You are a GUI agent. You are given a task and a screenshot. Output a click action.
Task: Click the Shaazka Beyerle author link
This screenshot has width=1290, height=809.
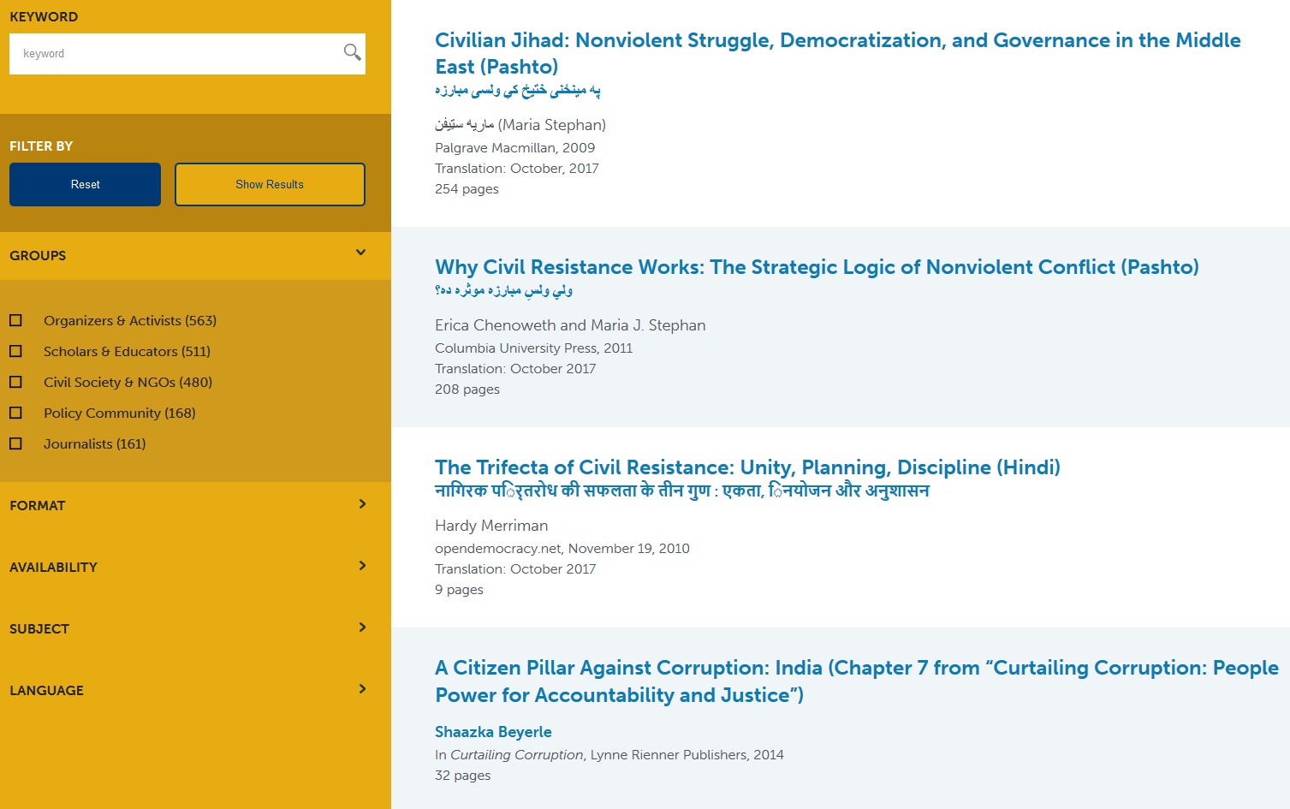[x=493, y=732]
